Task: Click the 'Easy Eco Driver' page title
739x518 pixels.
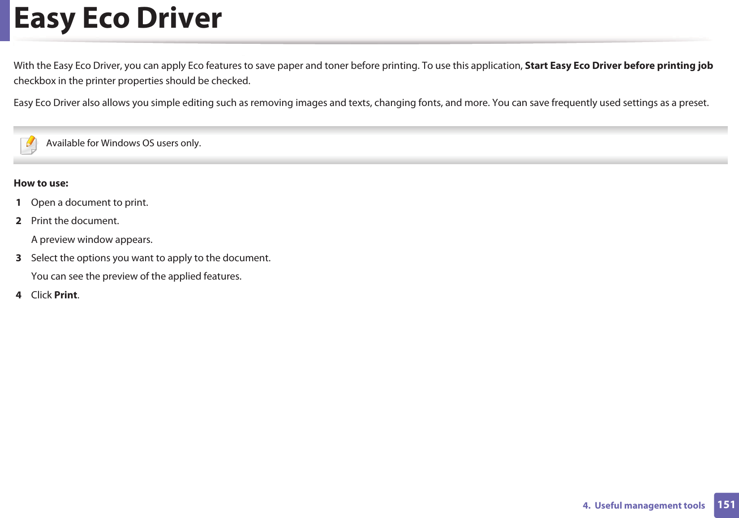Action: pyautogui.click(x=118, y=18)
